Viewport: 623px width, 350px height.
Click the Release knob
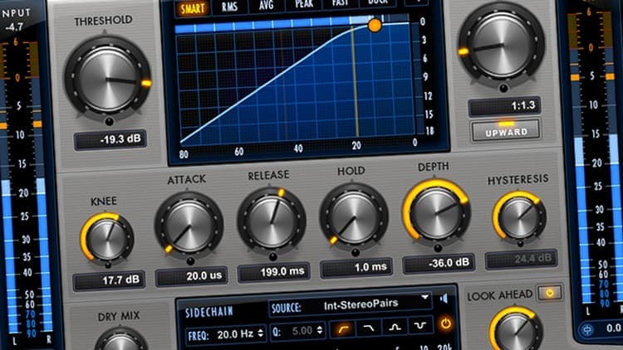tap(272, 222)
